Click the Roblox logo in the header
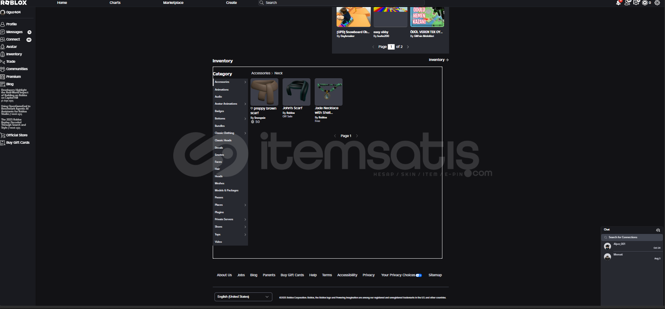665x309 pixels. click(14, 3)
